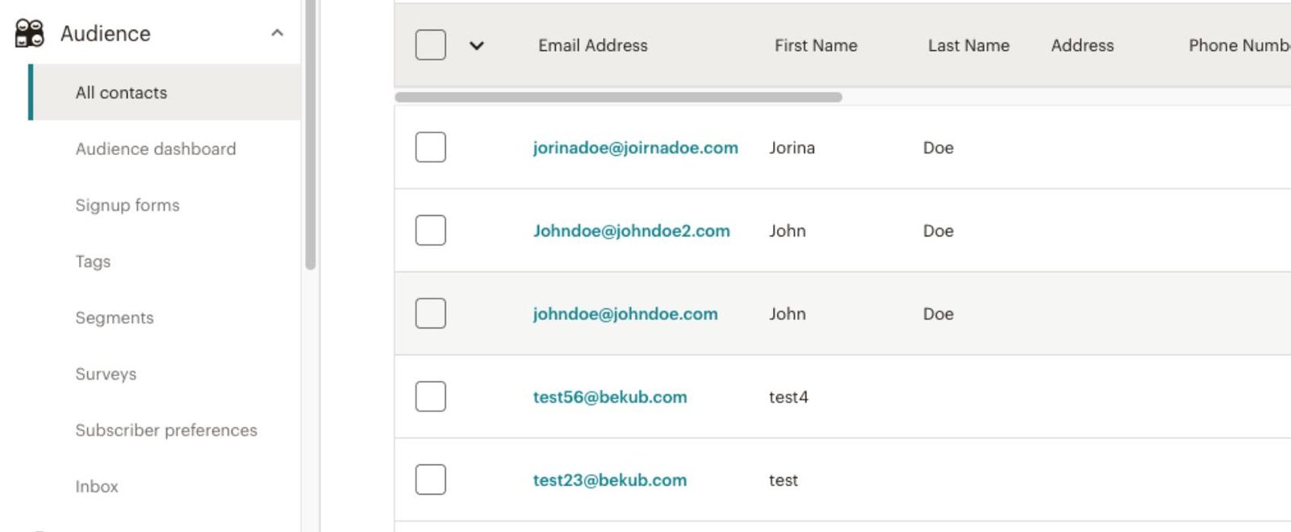This screenshot has width=1291, height=532.
Task: Open Subscriber preferences
Action: point(166,430)
